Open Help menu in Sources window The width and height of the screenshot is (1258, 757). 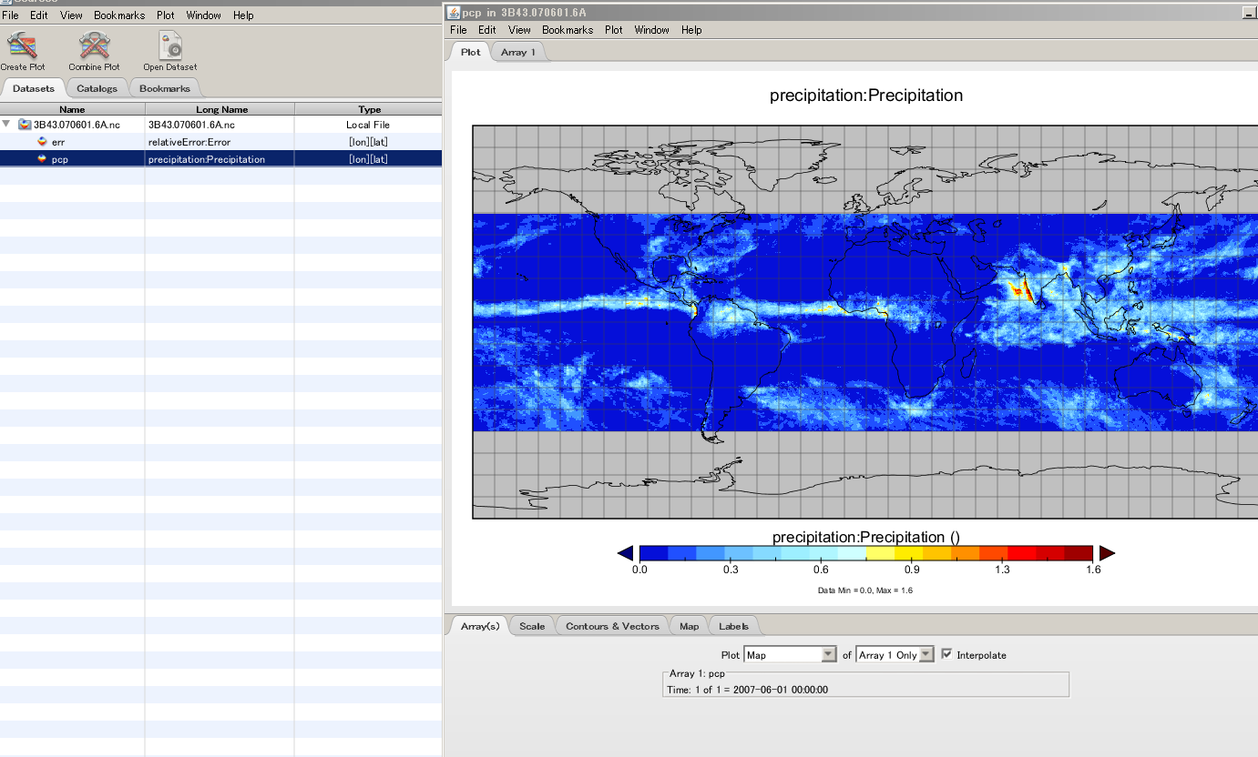point(243,15)
